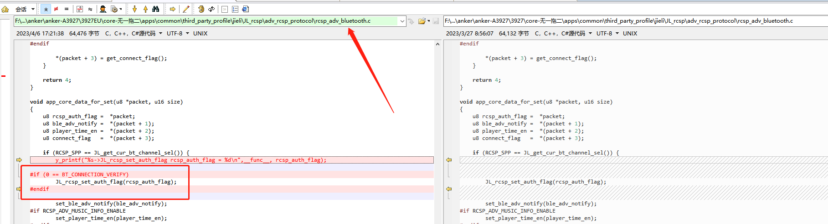Screen dimensions: 828x224
Task: Select the Edit pencil icon
Action: tap(186, 9)
